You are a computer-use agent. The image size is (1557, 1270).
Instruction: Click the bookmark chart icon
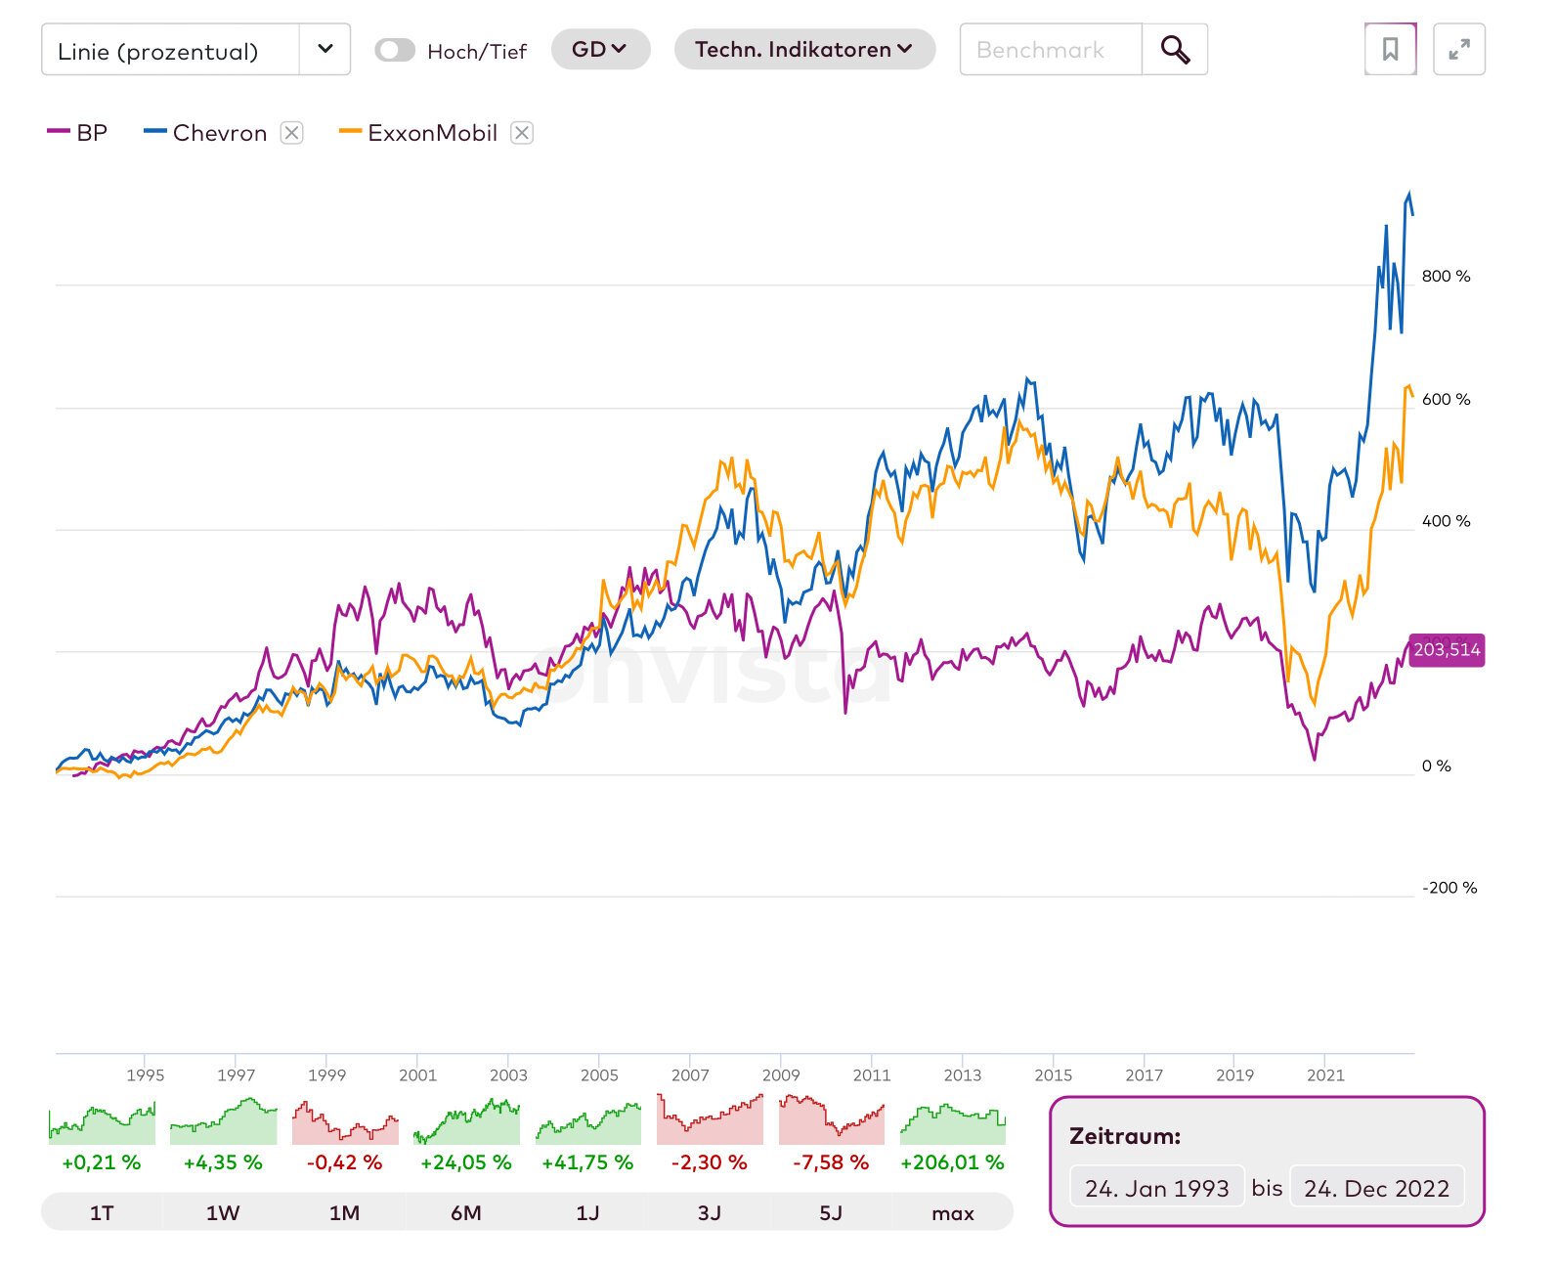pos(1390,50)
